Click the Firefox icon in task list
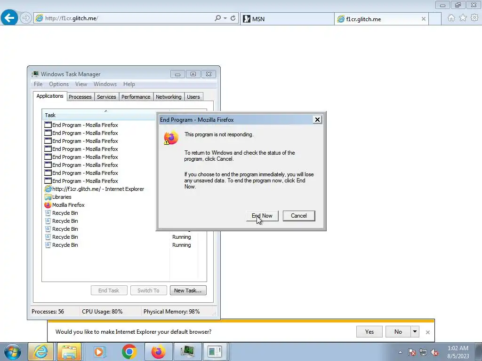 point(48,205)
